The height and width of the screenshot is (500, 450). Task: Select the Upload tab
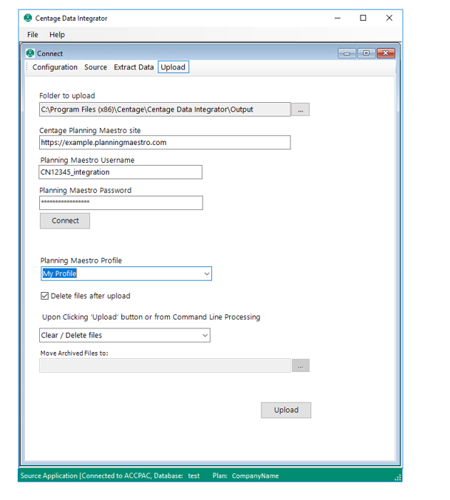pyautogui.click(x=173, y=67)
